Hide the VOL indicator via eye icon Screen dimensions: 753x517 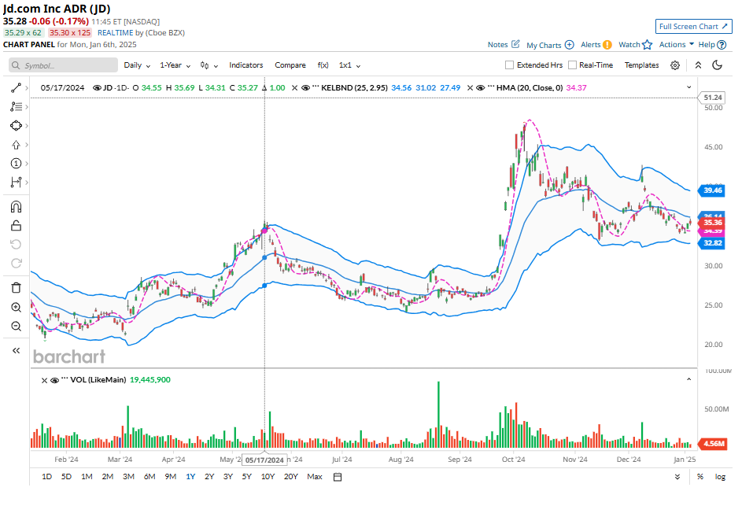coord(55,380)
